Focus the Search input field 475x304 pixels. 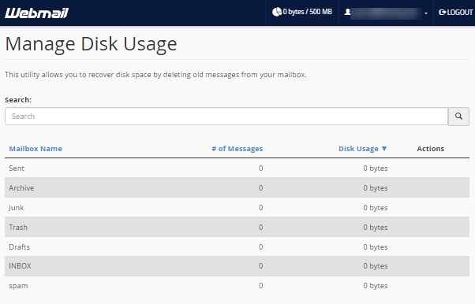(x=226, y=116)
